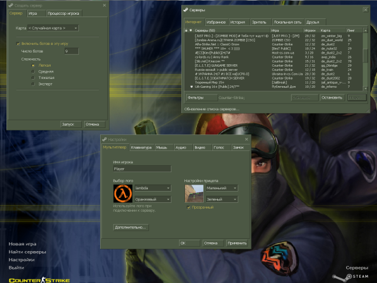Screen dimensions: 377x283
Task: Click the Steam logo at bottom right
Action: 350,277
